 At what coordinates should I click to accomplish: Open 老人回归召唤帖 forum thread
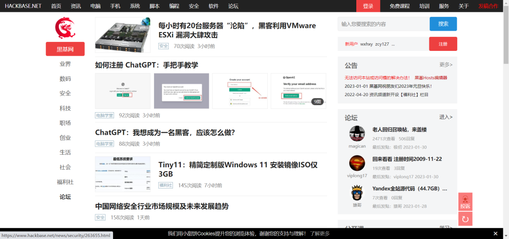(400, 130)
